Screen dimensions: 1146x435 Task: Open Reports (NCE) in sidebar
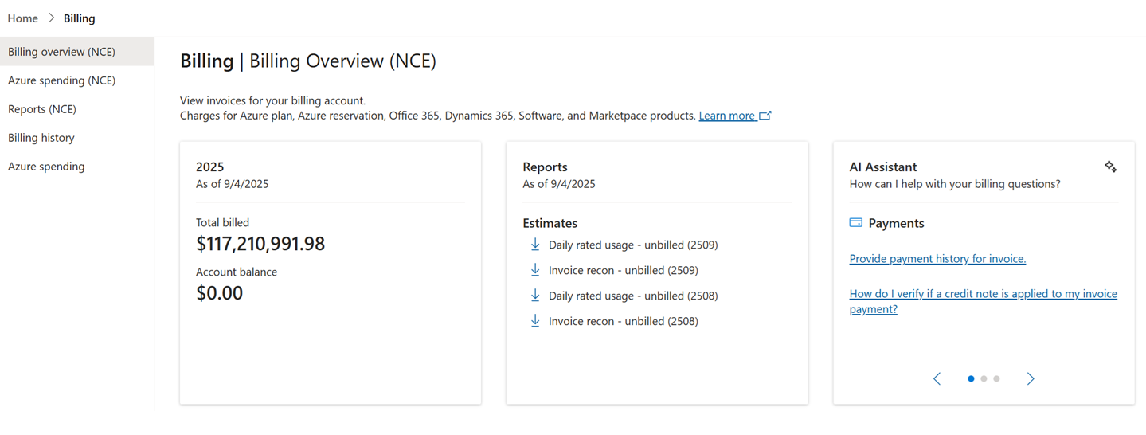tap(42, 109)
